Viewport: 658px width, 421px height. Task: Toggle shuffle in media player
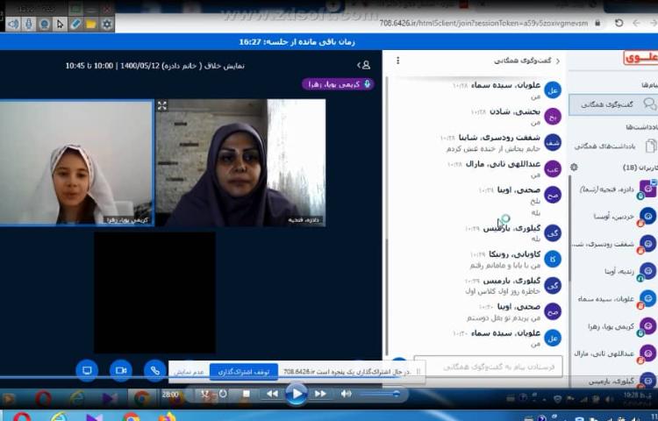pos(204,393)
